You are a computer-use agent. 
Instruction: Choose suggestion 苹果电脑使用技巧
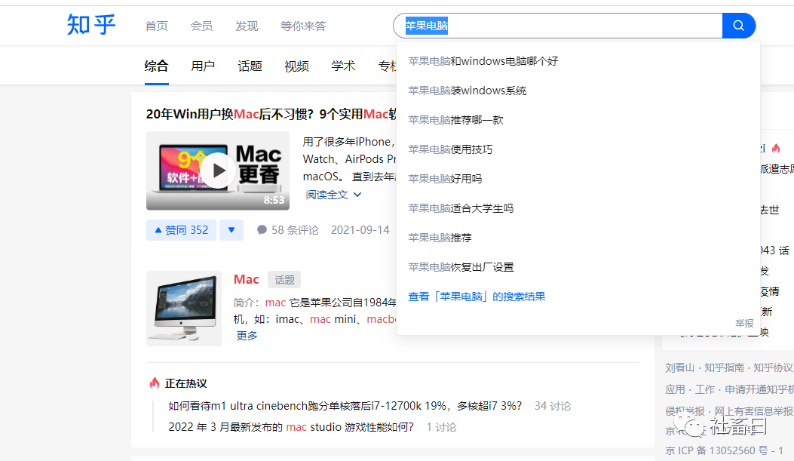tap(578, 149)
